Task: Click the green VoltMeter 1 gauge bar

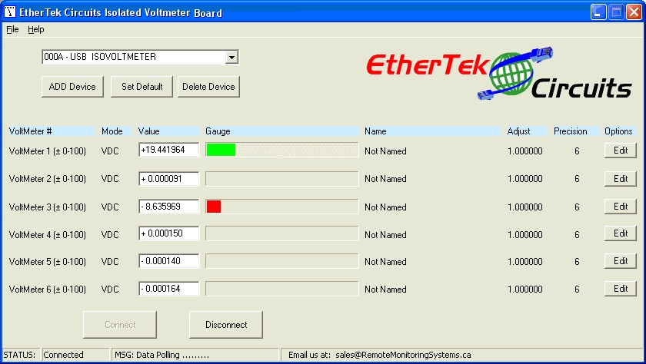Action: coord(221,151)
